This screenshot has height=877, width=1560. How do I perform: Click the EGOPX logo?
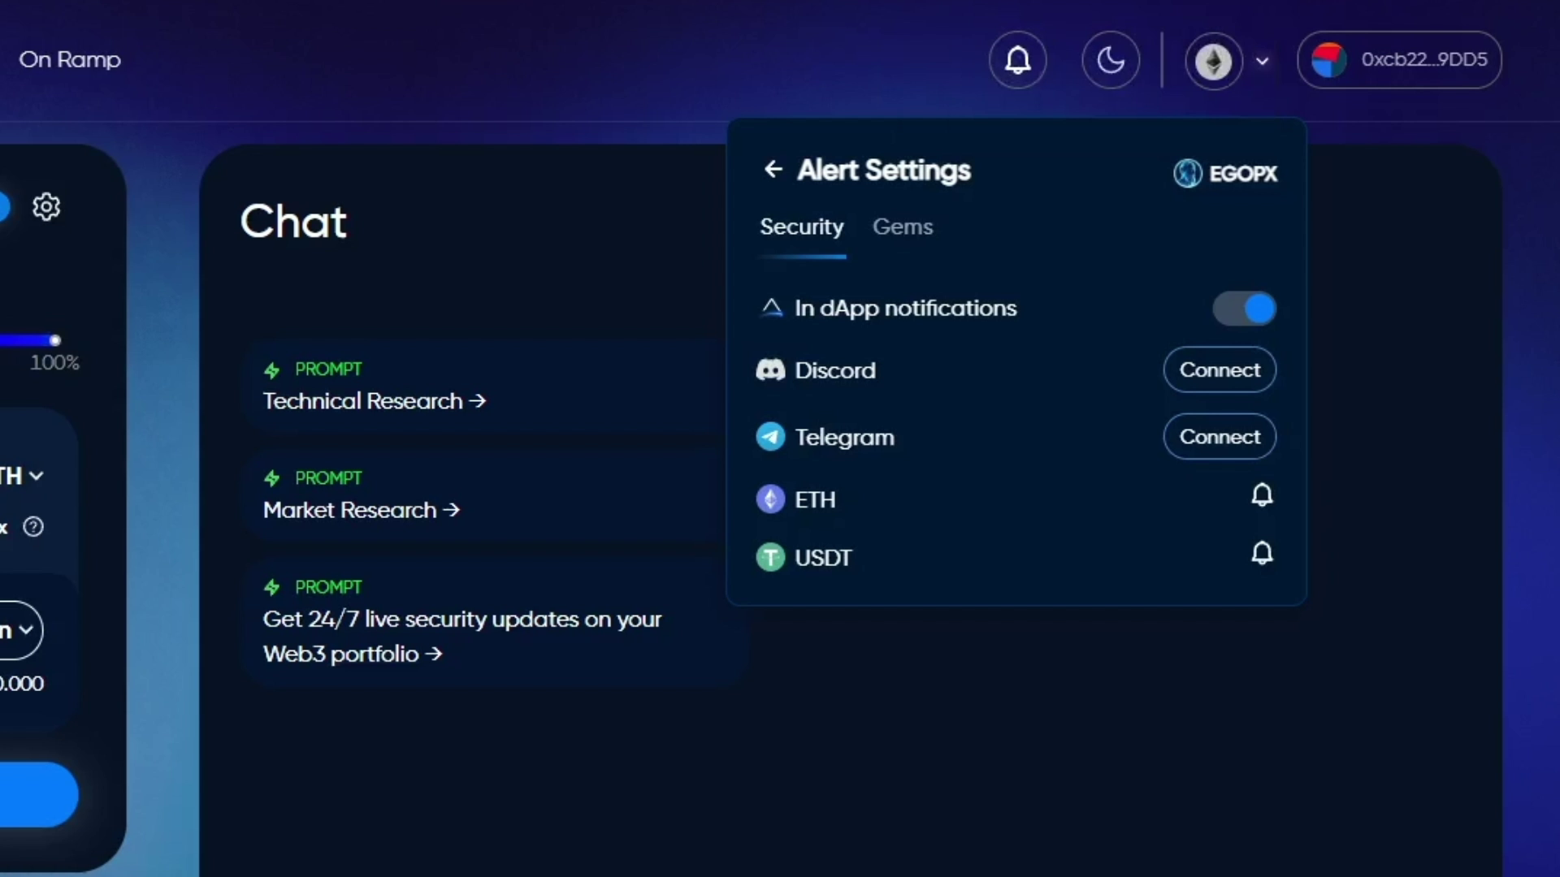pyautogui.click(x=1225, y=173)
